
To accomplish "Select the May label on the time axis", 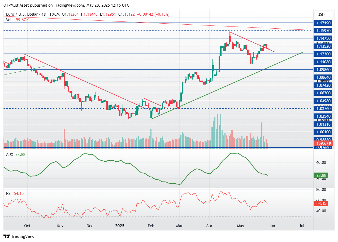I will pyautogui.click(x=240, y=226).
